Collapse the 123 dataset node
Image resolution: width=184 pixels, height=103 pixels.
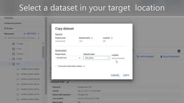coord(10,64)
